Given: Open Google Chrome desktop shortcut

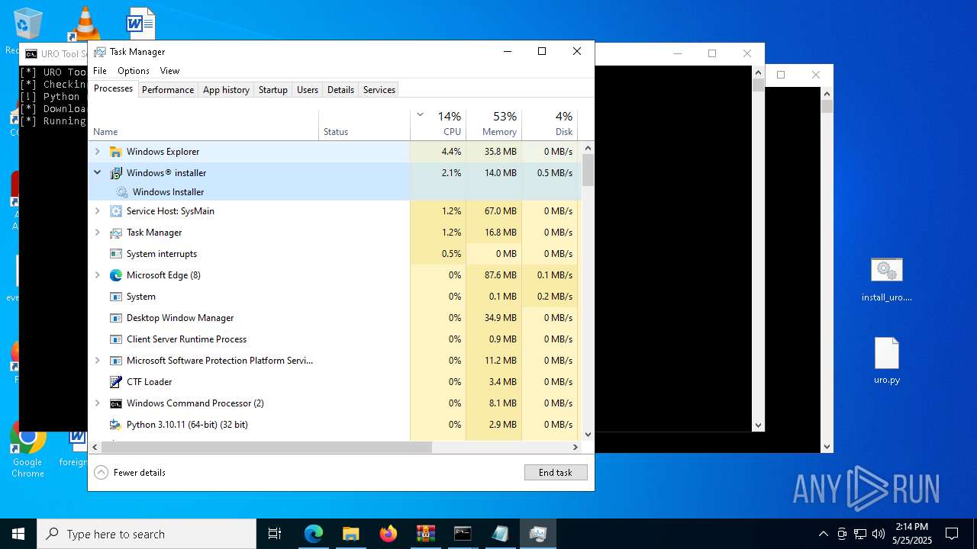Looking at the screenshot, I should [27, 451].
